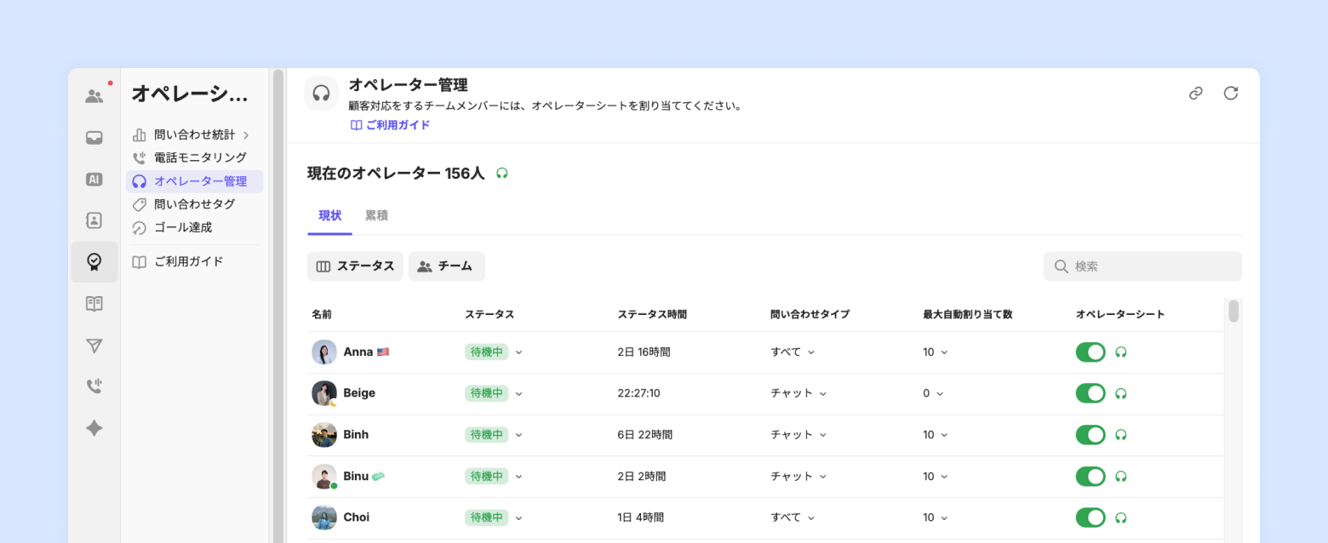Select the AI icon in left rail
Viewport: 1328px width, 543px height.
(94, 180)
